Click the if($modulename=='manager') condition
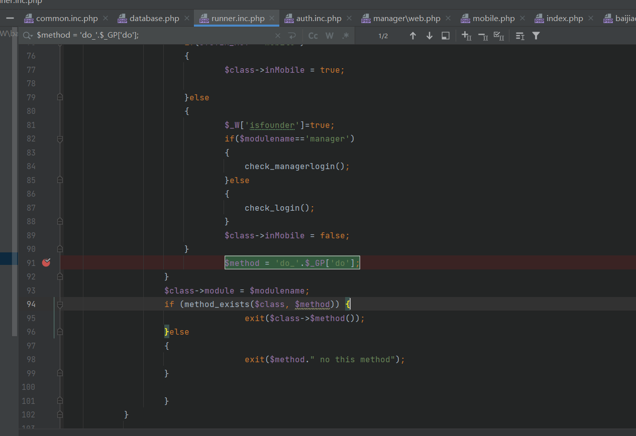The width and height of the screenshot is (636, 436). pyautogui.click(x=290, y=138)
